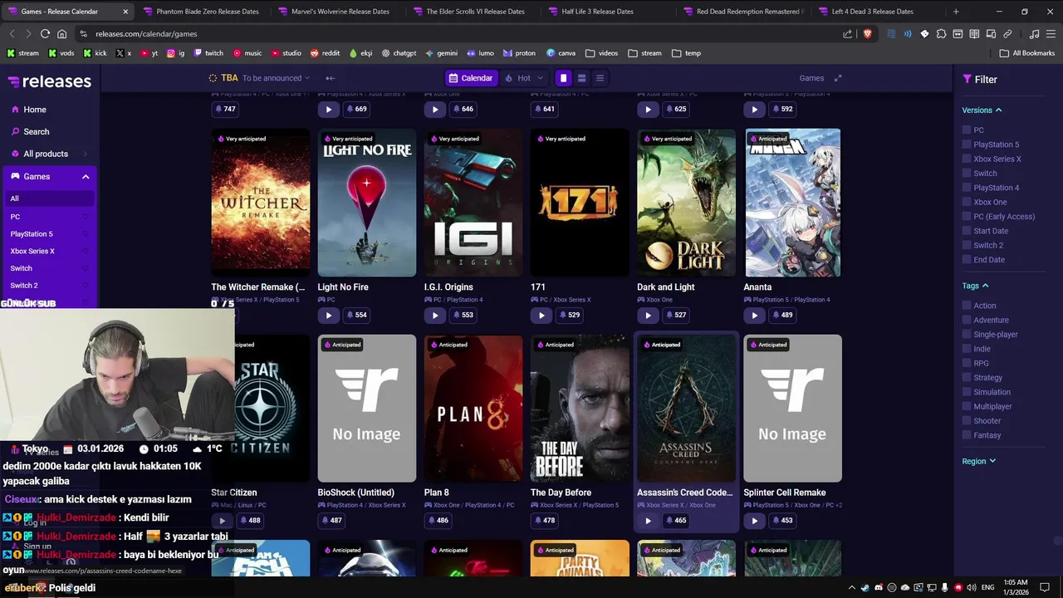Open Home from the sidebar
This screenshot has width=1063, height=598.
tap(35, 110)
